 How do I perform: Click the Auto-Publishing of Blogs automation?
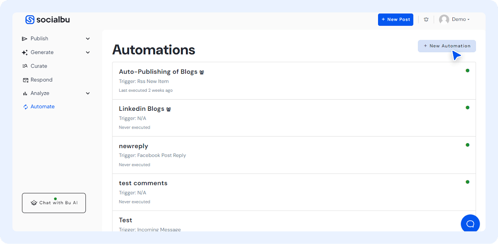point(158,71)
